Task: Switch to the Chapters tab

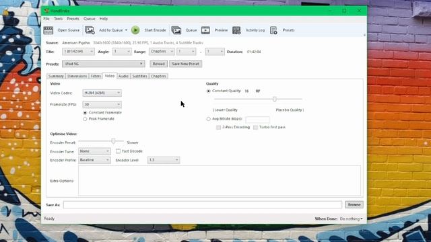Action: [159, 76]
